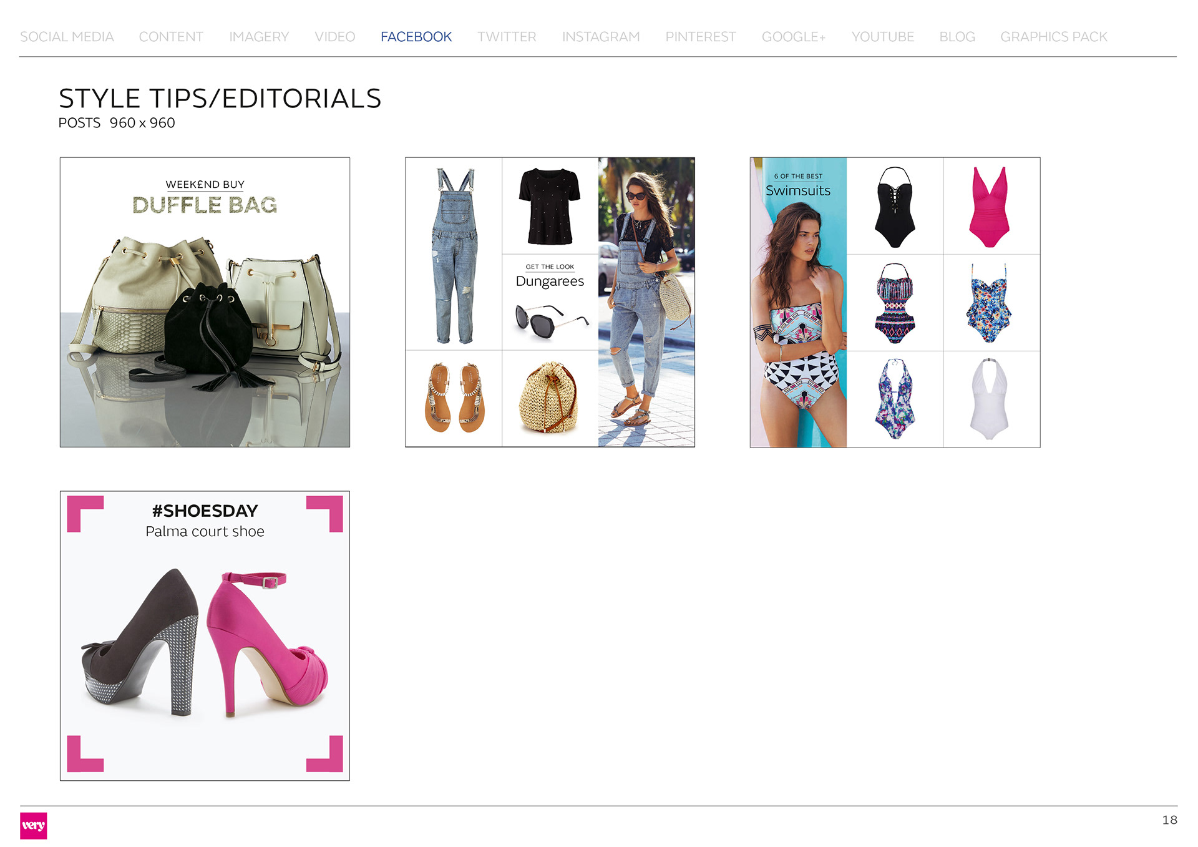
Task: Open the Pinterest tab
Action: point(700,37)
